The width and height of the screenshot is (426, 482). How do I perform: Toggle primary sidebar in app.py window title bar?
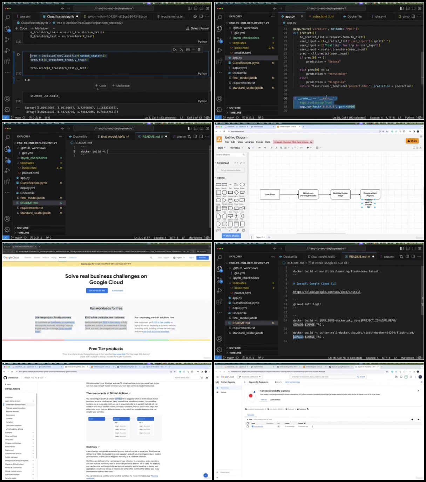[x=402, y=8]
